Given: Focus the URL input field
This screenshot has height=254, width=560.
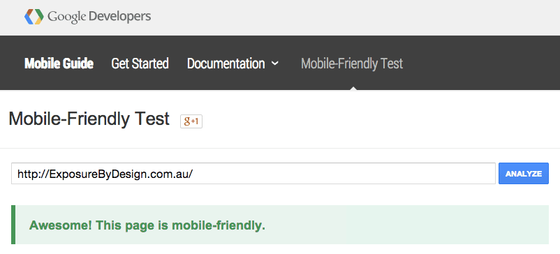Looking at the screenshot, I should [253, 174].
